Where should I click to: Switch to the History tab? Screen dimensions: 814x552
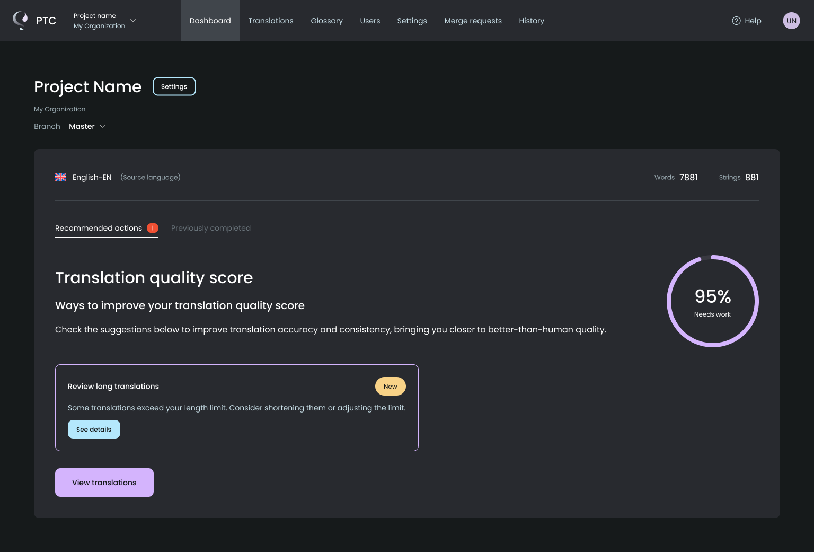[x=531, y=21]
